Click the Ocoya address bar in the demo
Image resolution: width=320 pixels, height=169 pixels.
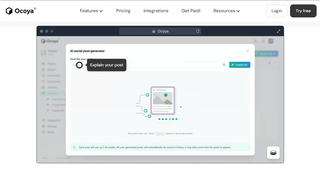(x=160, y=31)
